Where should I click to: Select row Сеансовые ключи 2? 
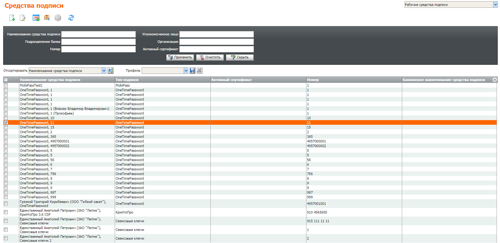250,238
